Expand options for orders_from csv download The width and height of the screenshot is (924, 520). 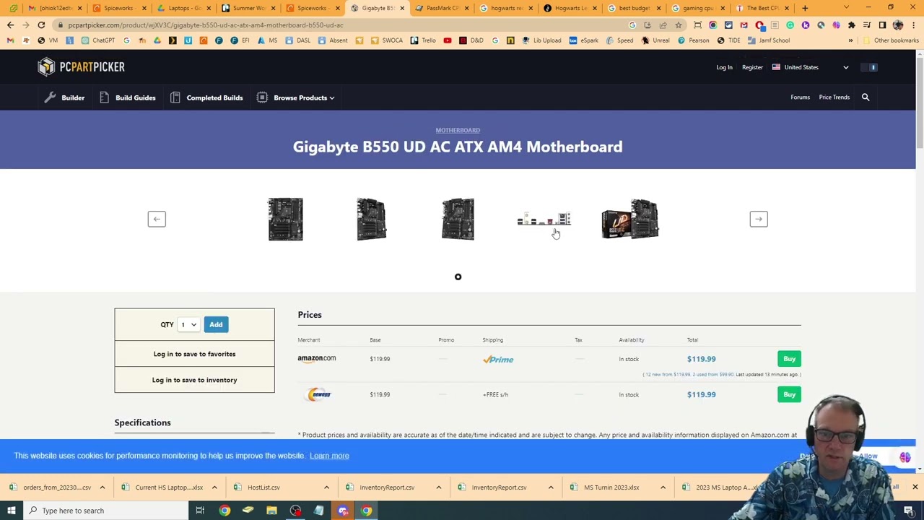(103, 487)
